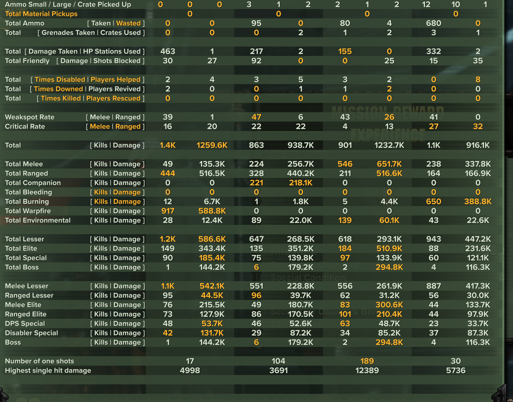Select the highest hit value '4998'
This screenshot has width=513, height=402.
pos(190,370)
